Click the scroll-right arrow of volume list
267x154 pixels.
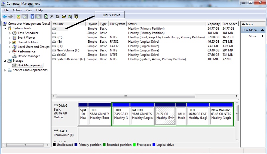[x=237, y=96]
